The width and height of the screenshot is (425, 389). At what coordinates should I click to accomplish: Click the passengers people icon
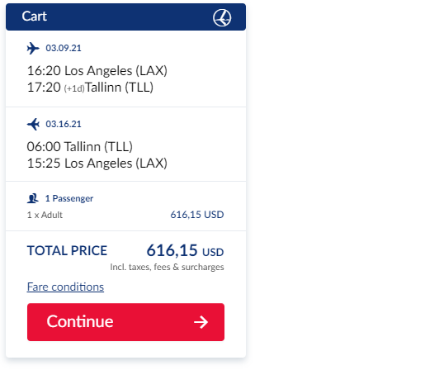point(33,198)
